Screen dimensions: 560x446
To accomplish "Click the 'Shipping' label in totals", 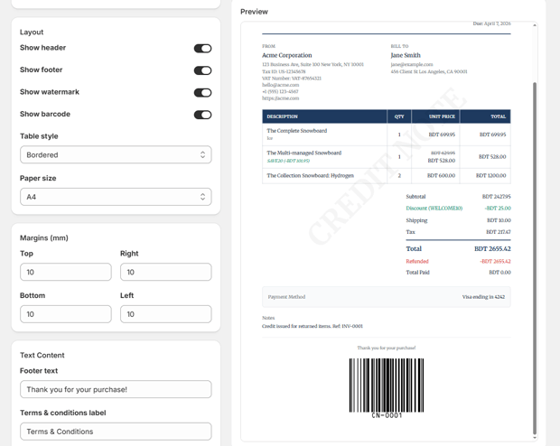I will (416, 220).
